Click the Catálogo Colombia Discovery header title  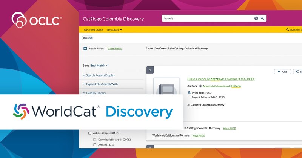tap(113, 19)
